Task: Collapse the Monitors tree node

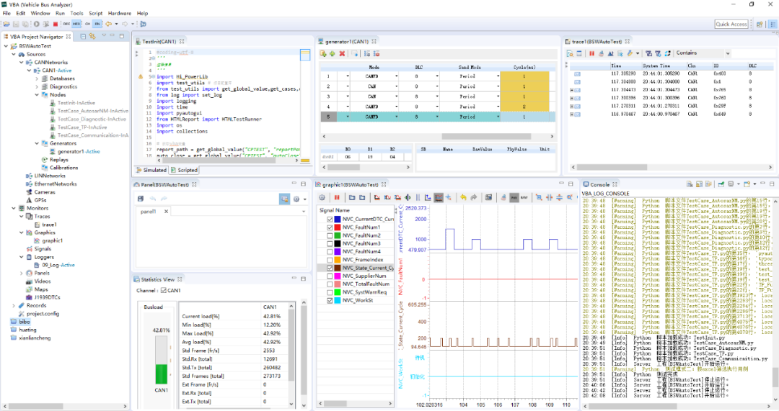Action: 14,208
